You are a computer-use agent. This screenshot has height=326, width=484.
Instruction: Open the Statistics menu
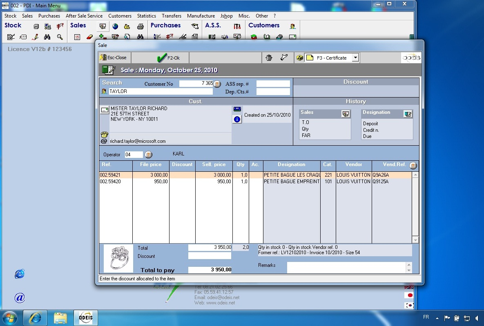coord(147,16)
